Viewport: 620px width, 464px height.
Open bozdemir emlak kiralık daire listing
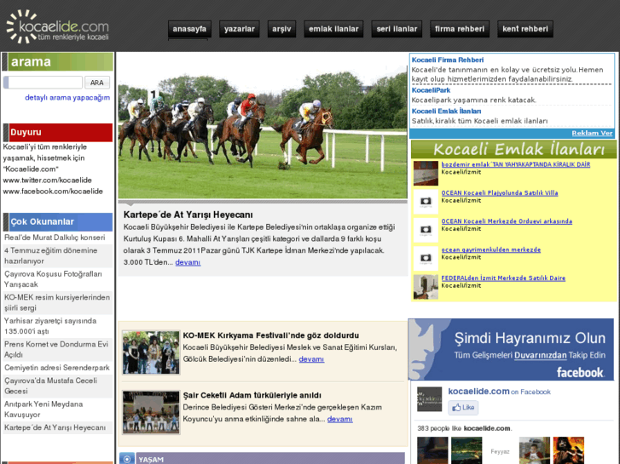[x=516, y=164]
